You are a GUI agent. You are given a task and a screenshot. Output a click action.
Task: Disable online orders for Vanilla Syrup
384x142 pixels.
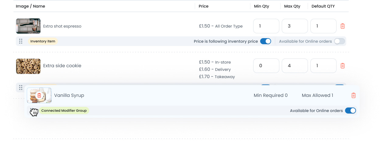coord(350,111)
